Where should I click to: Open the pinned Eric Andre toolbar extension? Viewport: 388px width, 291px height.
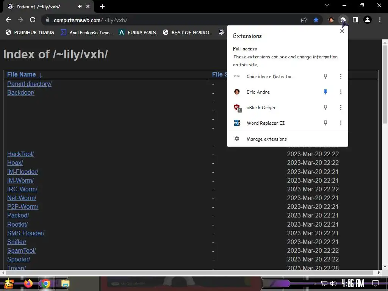coord(331,20)
